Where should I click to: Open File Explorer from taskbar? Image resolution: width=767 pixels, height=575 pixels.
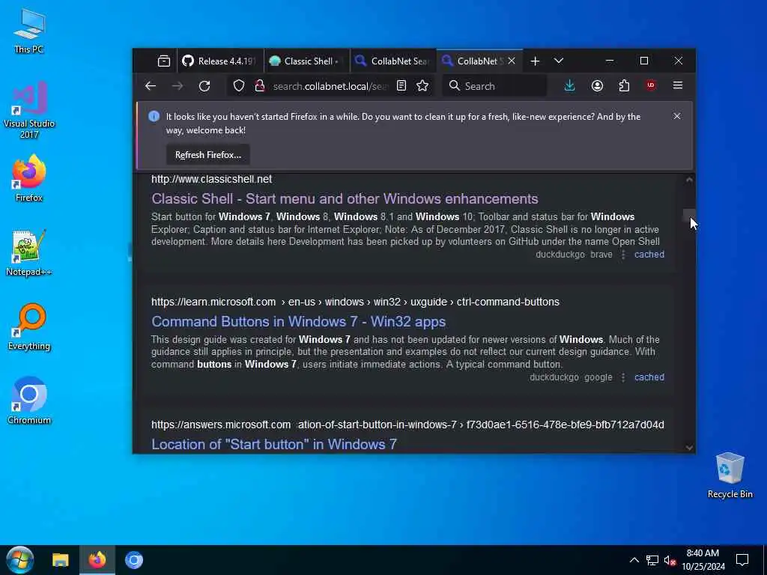[x=61, y=560]
